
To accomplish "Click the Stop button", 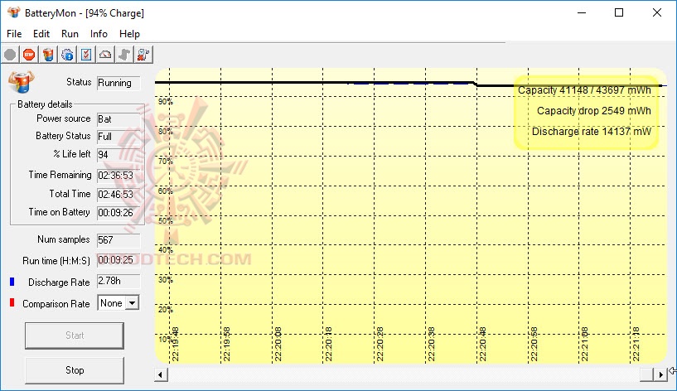I will point(75,370).
